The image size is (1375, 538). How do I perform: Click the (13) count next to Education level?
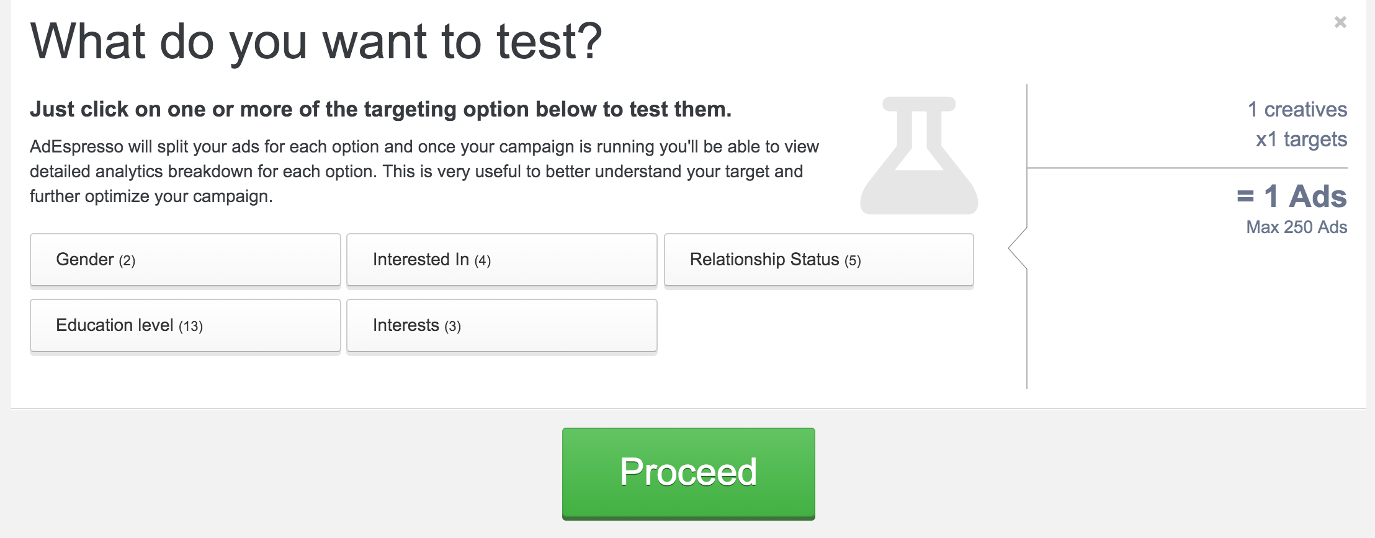(x=191, y=327)
